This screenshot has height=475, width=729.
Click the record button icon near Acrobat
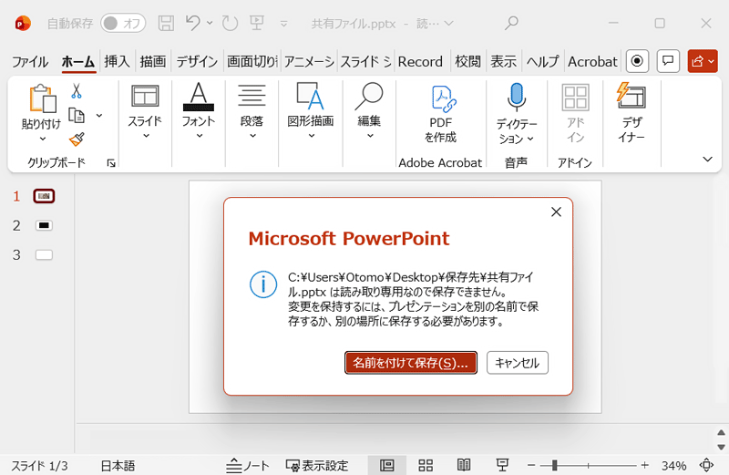(637, 61)
